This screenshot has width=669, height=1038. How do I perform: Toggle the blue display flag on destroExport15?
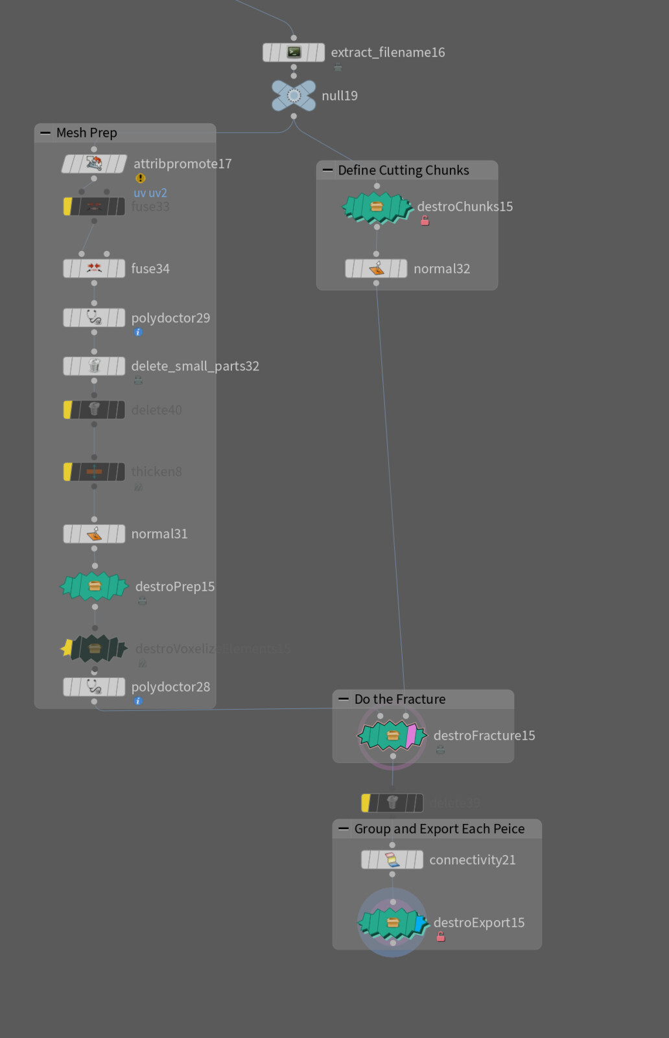pyautogui.click(x=422, y=923)
